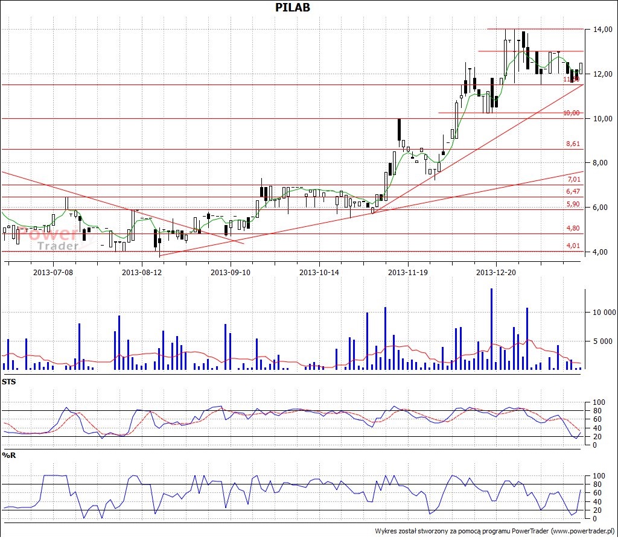Click the red 8,61 support level label
Screen dimensions: 618x540
pos(572,144)
